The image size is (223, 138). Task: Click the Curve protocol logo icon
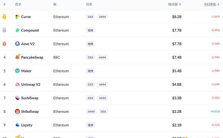pos(17,17)
